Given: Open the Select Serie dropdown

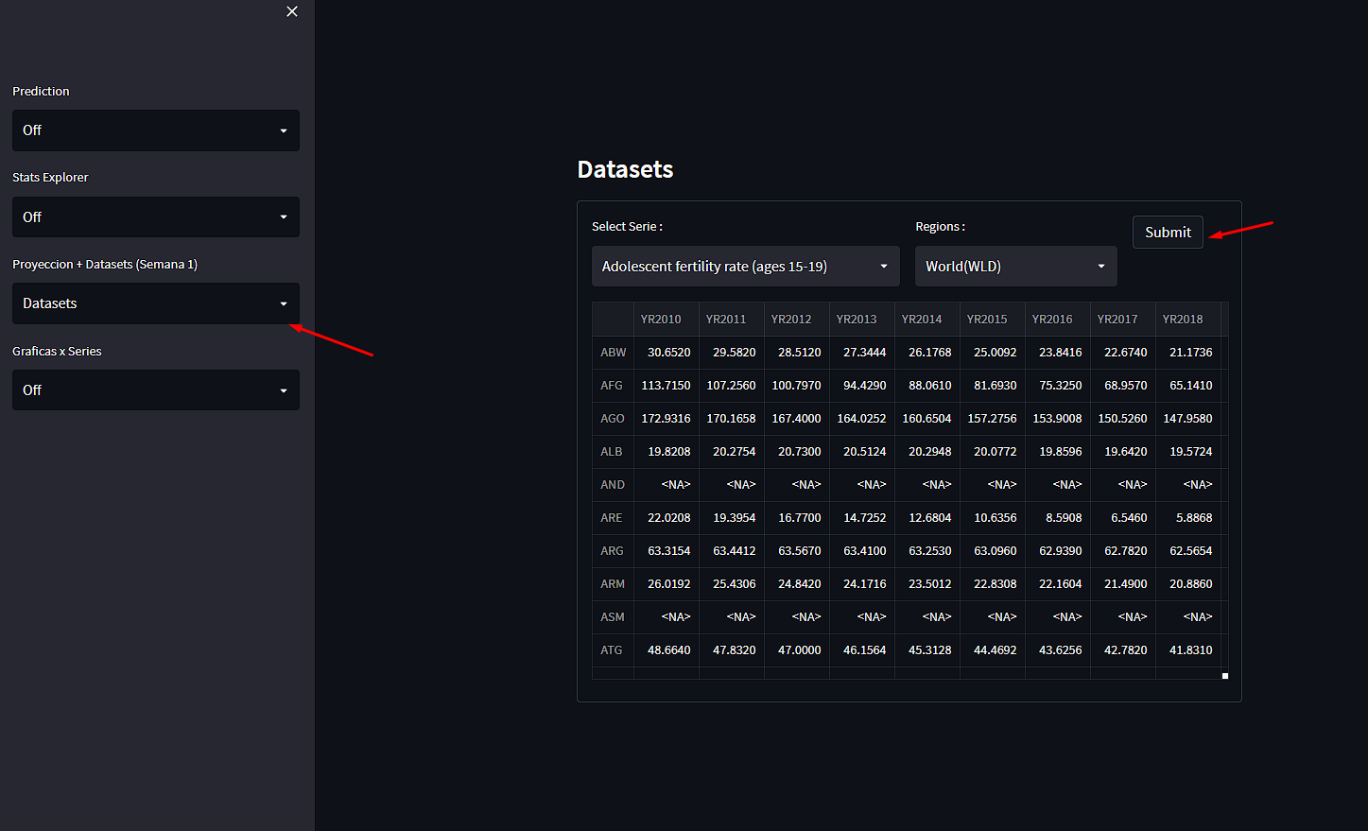Looking at the screenshot, I should coord(745,266).
